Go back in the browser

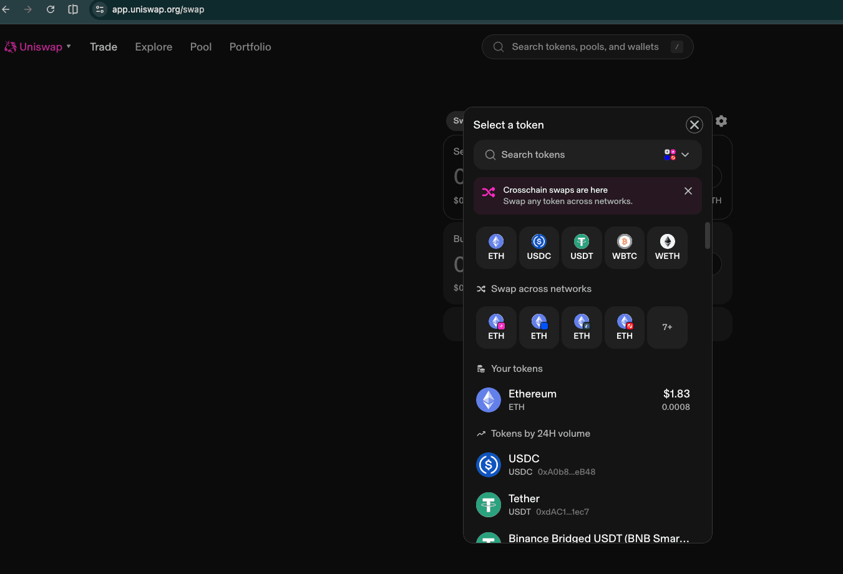pyautogui.click(x=6, y=9)
